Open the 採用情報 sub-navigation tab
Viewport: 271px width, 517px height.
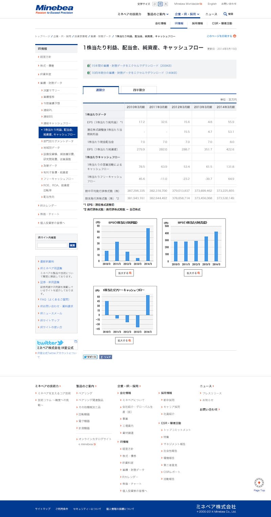[197, 23]
